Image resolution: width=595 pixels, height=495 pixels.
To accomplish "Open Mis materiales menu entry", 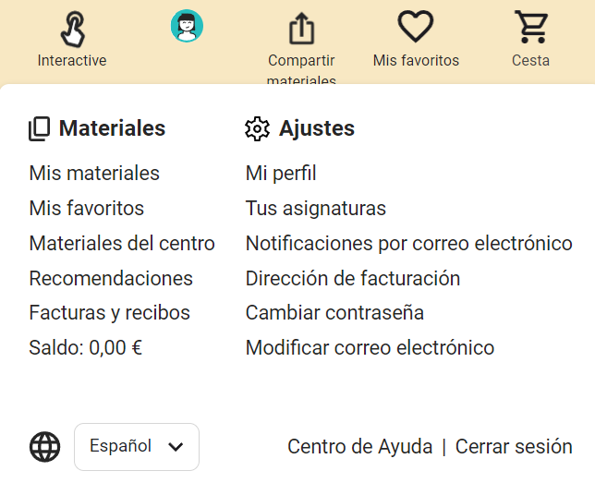I will click(94, 174).
